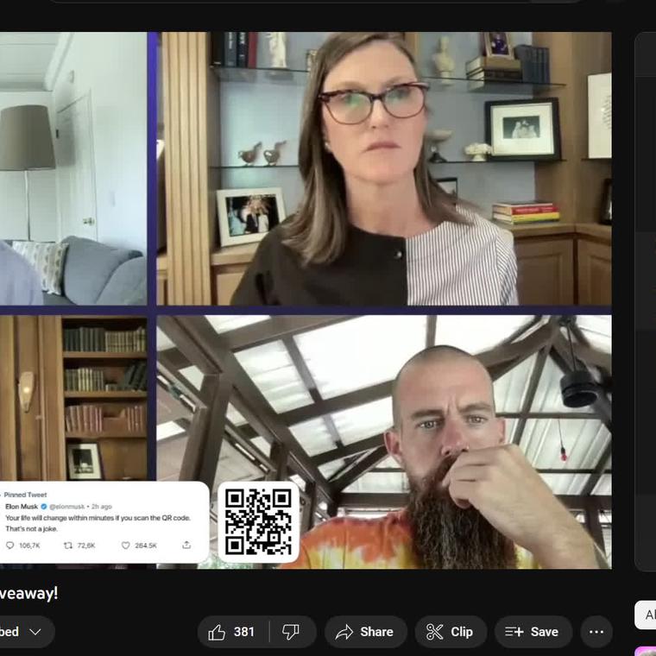Click the upload share icon in pinned tweet
656x656 pixels.
coord(186,545)
